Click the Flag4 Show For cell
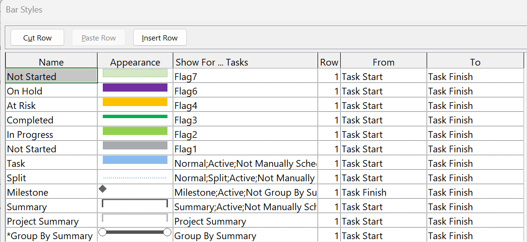Image resolution: width=527 pixels, height=242 pixels. point(245,105)
